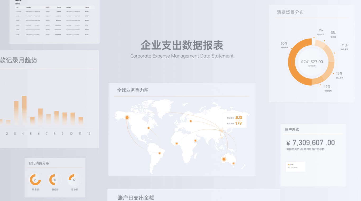This screenshot has height=201, width=361.
Task: Click the map marker in East Africa
Action: pos(195,141)
